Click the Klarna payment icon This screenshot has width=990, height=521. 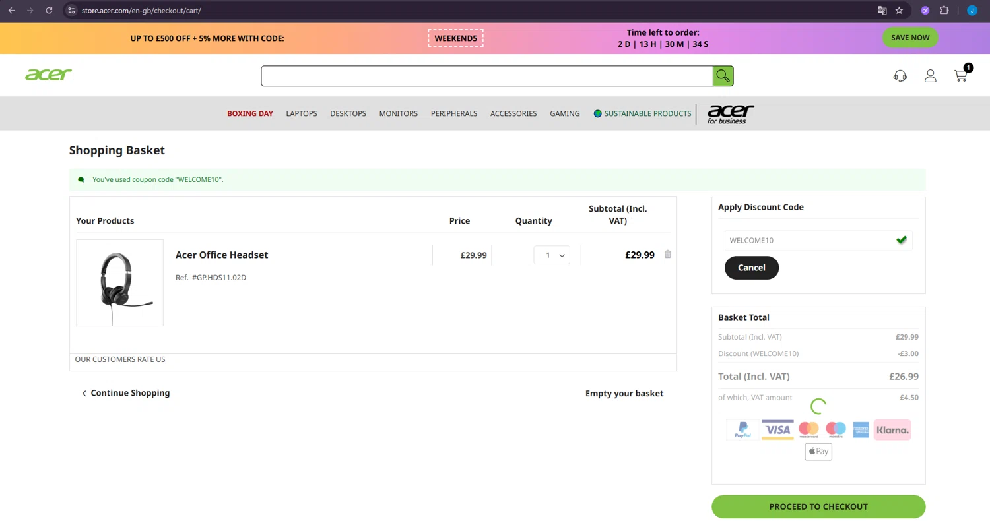point(892,430)
